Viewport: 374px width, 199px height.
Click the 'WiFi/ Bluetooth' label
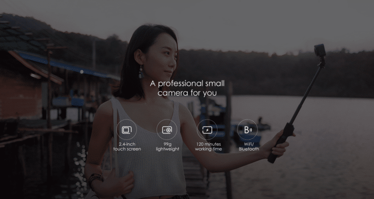(x=249, y=147)
